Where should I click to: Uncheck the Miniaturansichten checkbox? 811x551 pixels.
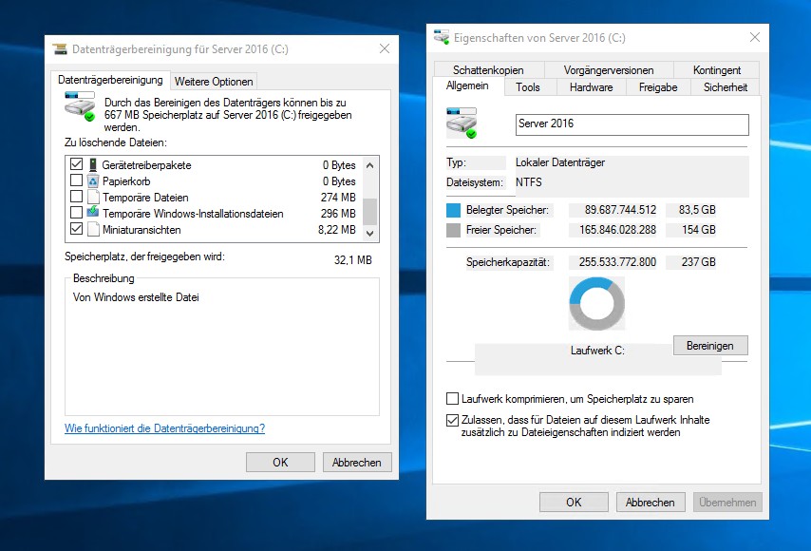coord(76,228)
